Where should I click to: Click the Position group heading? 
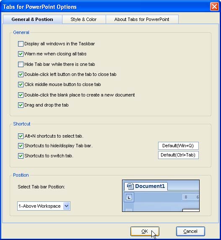point(21,175)
